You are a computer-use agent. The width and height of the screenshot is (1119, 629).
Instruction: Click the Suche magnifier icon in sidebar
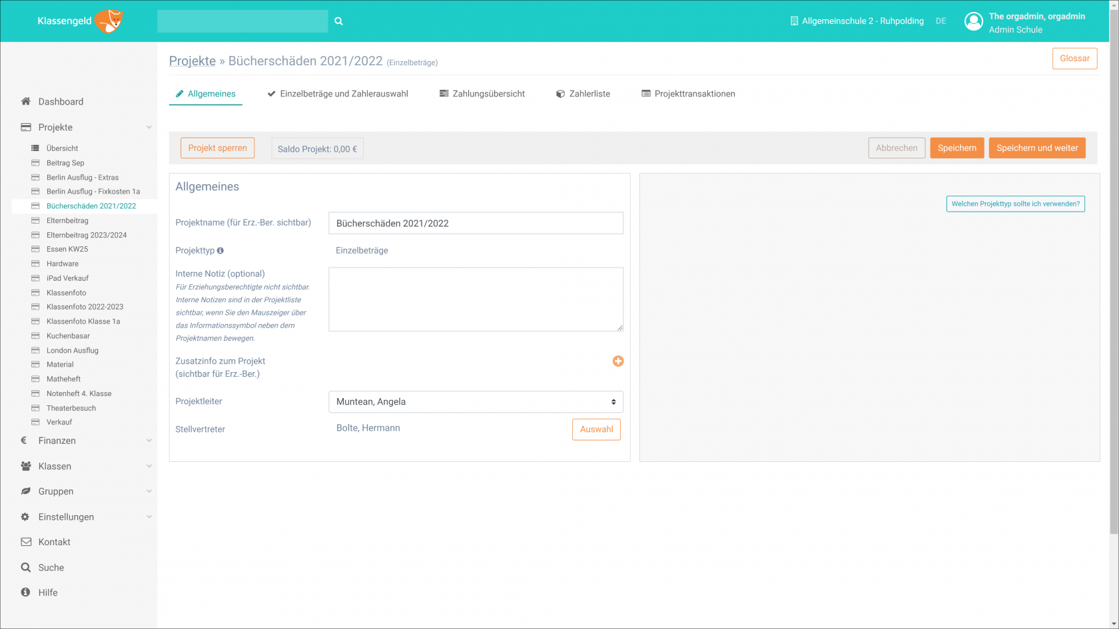[x=26, y=567]
